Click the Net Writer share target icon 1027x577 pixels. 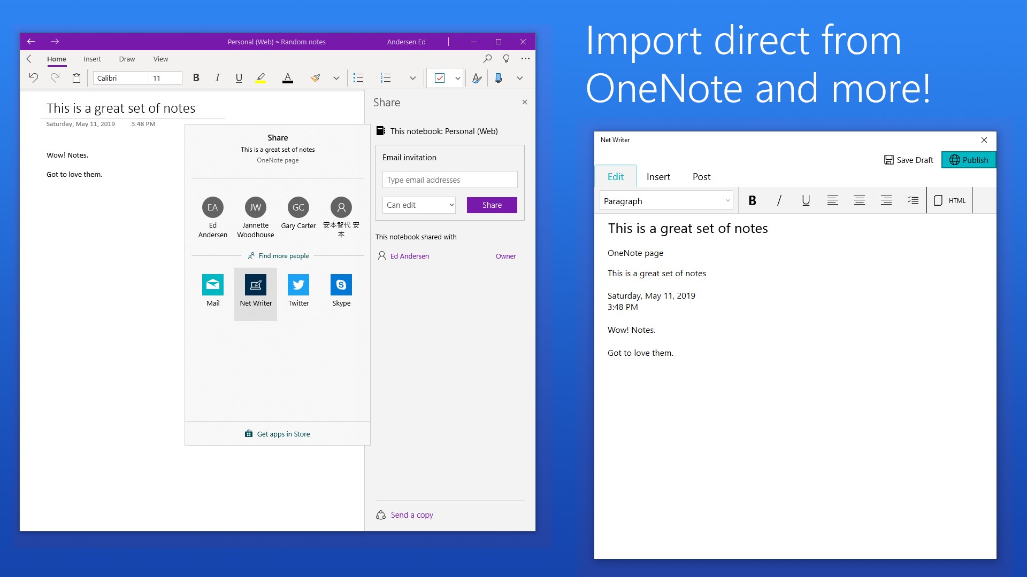[x=256, y=285]
